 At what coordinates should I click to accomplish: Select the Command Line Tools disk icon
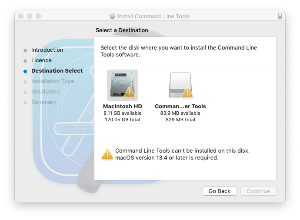coord(180,84)
